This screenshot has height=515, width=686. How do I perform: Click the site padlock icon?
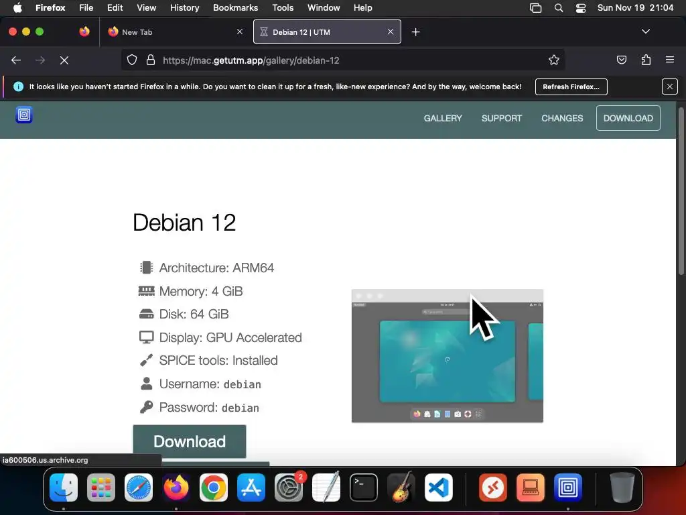(x=151, y=60)
